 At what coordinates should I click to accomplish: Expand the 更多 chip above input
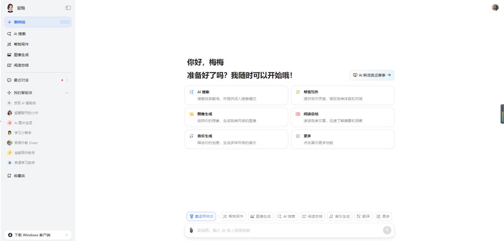click(x=383, y=216)
